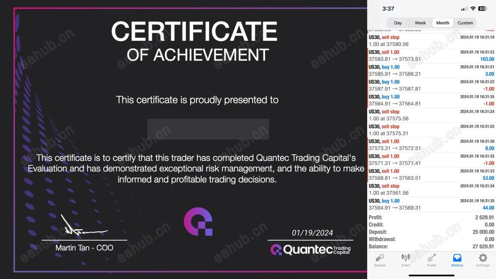This screenshot has height=279, width=496.
Task: Select the Month history range
Action: click(443, 23)
